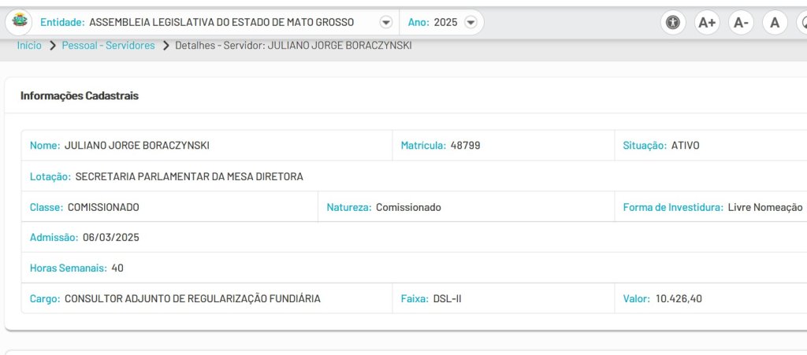The width and height of the screenshot is (807, 355).
Task: Click the Lotação Secretaria Parlamentar row
Action: tap(415, 176)
